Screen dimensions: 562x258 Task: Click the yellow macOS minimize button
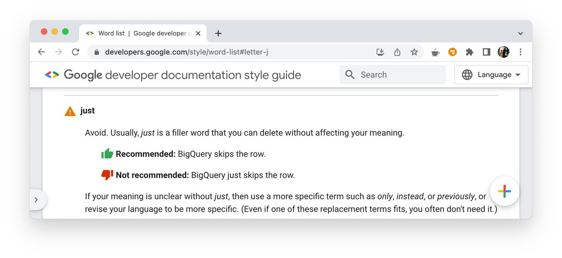pos(55,32)
